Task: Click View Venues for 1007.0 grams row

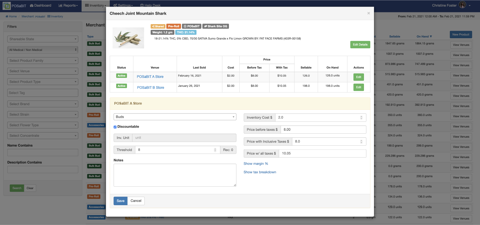Action: pos(461,55)
